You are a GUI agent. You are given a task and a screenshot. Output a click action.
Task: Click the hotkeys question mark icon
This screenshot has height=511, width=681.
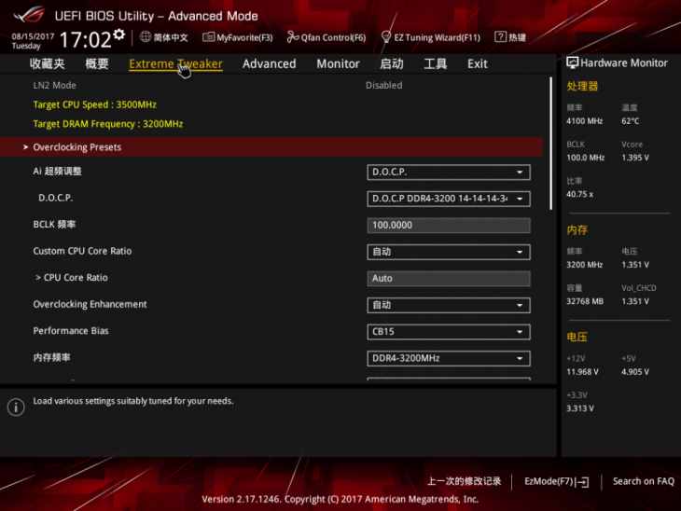(x=500, y=37)
